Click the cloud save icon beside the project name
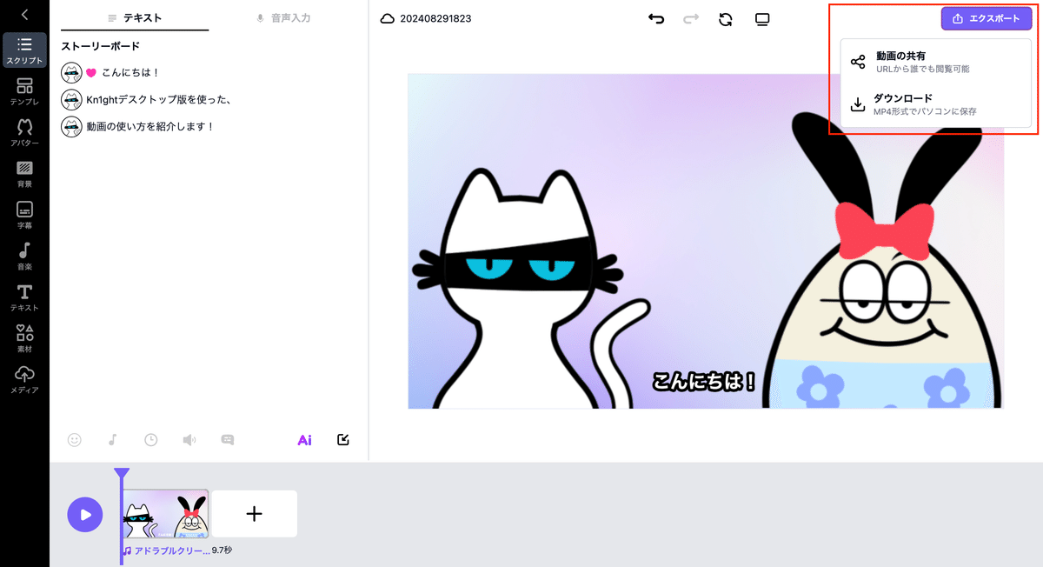The width and height of the screenshot is (1043, 567). (x=388, y=18)
